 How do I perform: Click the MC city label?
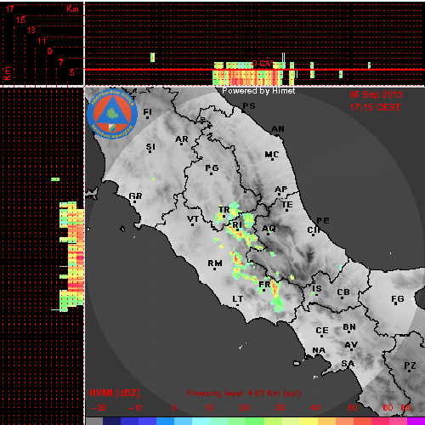[x=272, y=155]
